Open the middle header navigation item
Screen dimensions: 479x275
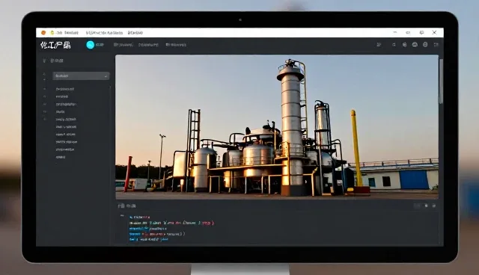click(x=148, y=45)
